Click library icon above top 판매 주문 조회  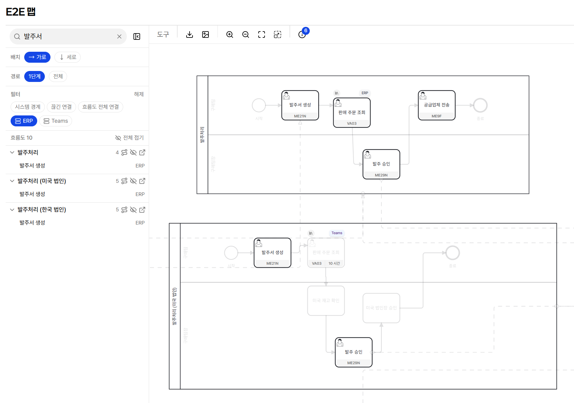(337, 93)
